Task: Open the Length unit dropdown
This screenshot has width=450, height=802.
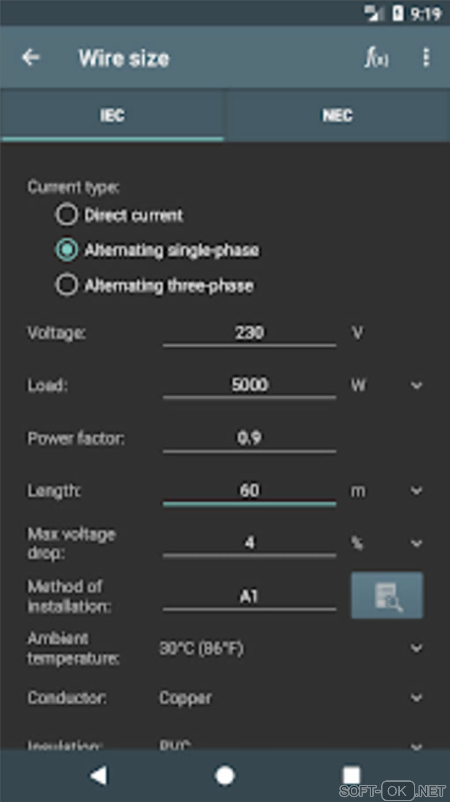Action: coord(416,491)
